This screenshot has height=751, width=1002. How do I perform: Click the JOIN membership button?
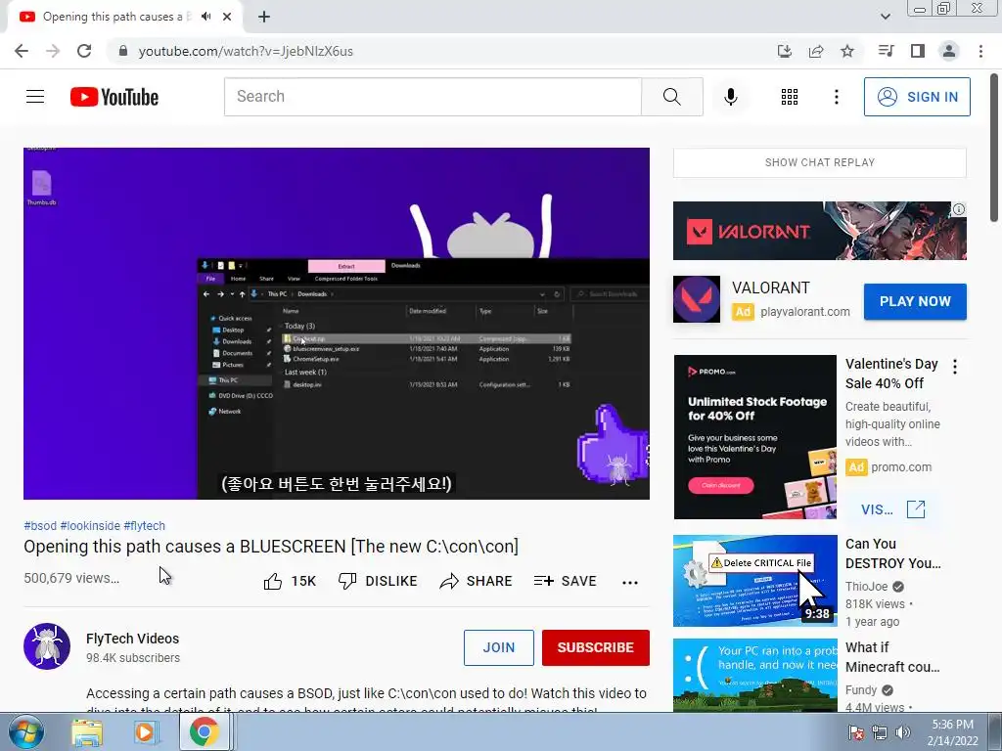(498, 647)
